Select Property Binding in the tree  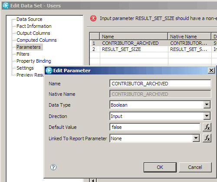coord(34,61)
